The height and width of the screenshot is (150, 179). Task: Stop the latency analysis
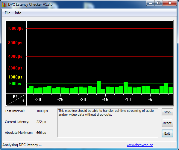click(167, 112)
